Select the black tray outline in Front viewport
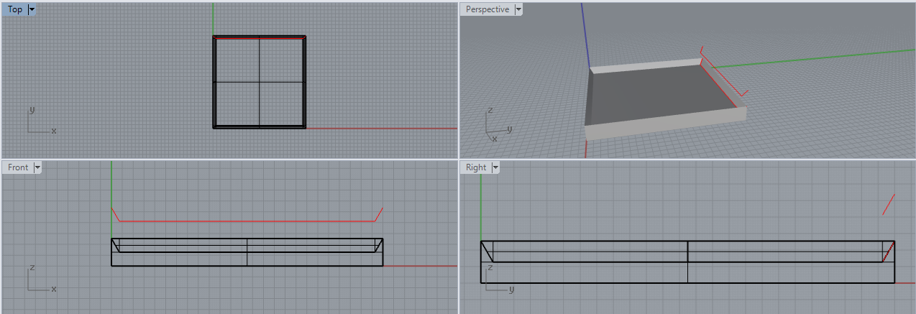The height and width of the screenshot is (314, 916). click(247, 265)
